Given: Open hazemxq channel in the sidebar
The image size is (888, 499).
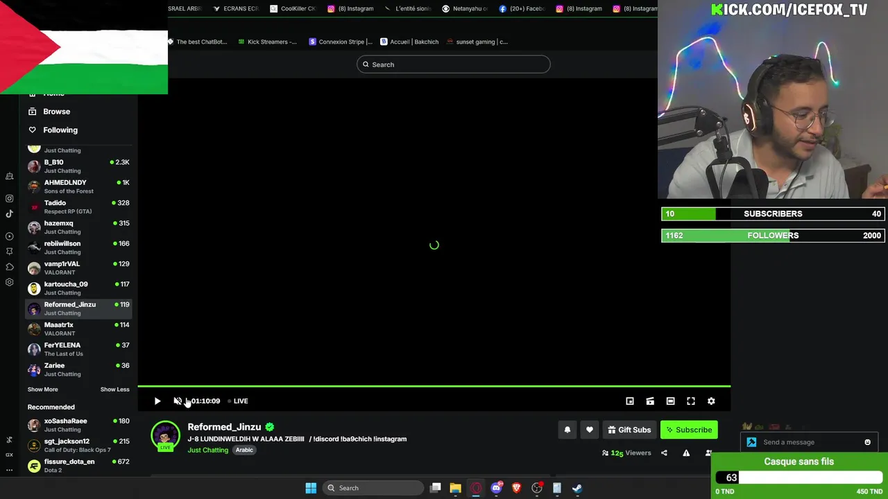Looking at the screenshot, I should [x=78, y=227].
